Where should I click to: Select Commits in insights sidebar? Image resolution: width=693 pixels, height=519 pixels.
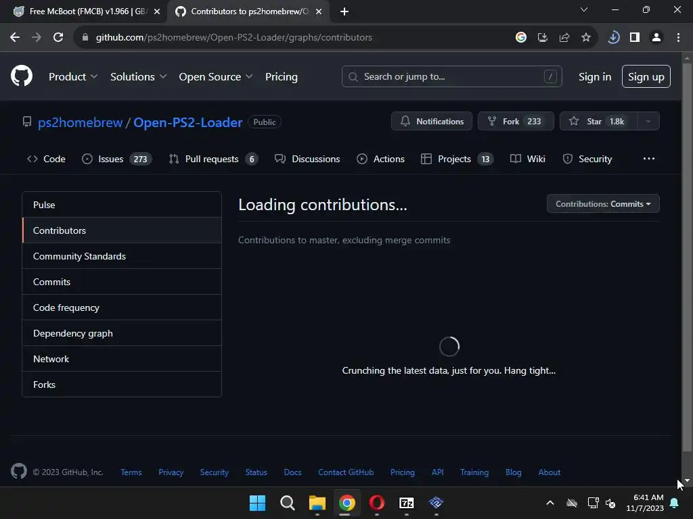point(122,282)
